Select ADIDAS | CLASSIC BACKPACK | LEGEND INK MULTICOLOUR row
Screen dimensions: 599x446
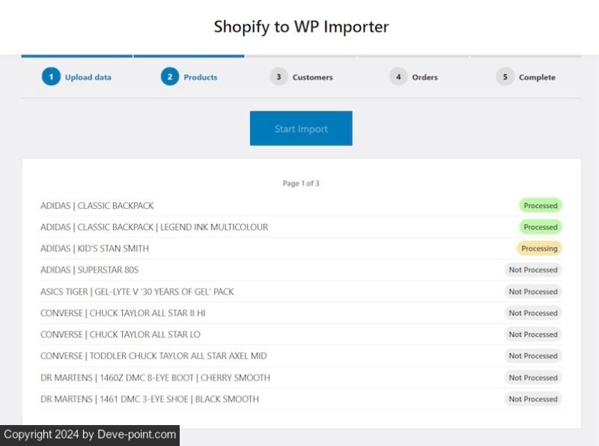pyautogui.click(x=154, y=227)
